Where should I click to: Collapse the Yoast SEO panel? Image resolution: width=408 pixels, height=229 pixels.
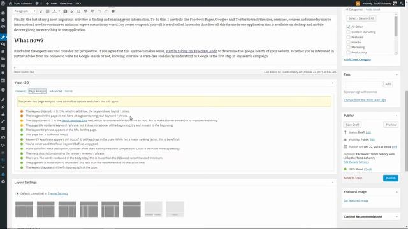pyautogui.click(x=333, y=83)
